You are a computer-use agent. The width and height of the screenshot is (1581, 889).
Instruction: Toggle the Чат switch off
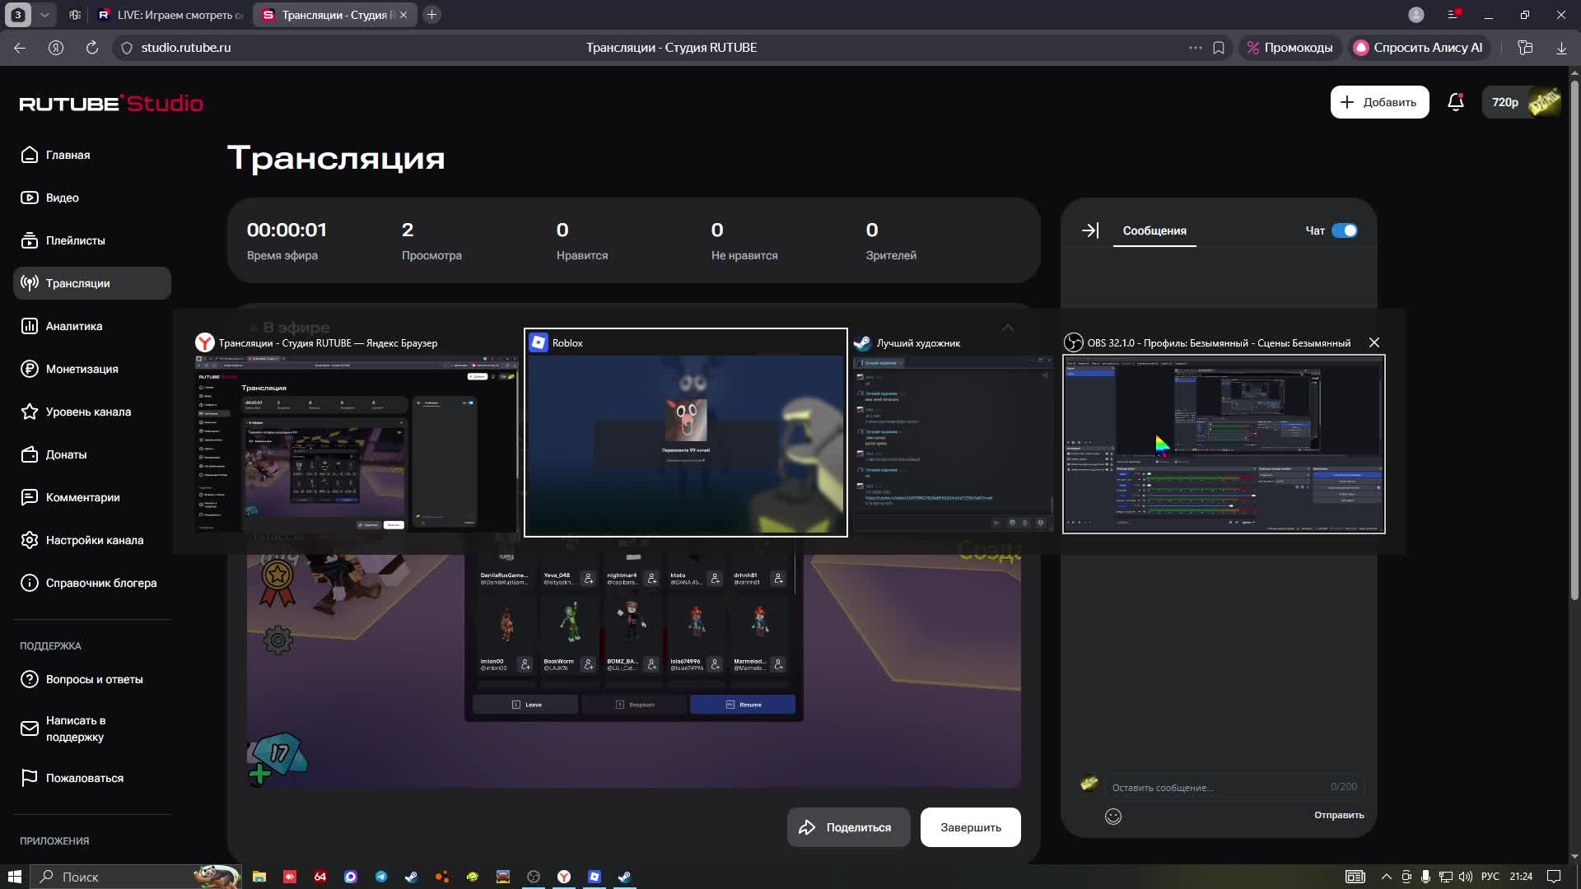(x=1345, y=230)
